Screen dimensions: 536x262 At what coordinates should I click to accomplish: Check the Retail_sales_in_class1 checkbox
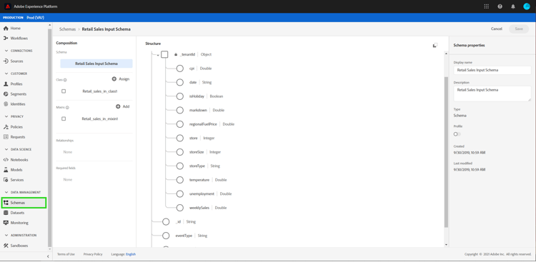pos(64,91)
